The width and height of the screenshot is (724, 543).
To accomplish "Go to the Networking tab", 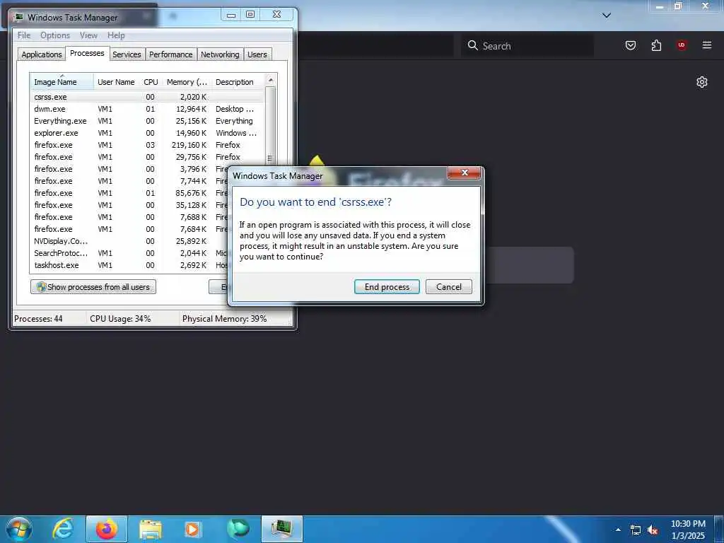I will (x=220, y=54).
